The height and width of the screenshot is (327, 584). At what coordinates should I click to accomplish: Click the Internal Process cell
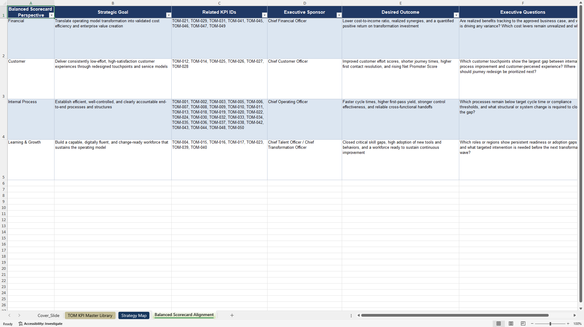click(31, 119)
